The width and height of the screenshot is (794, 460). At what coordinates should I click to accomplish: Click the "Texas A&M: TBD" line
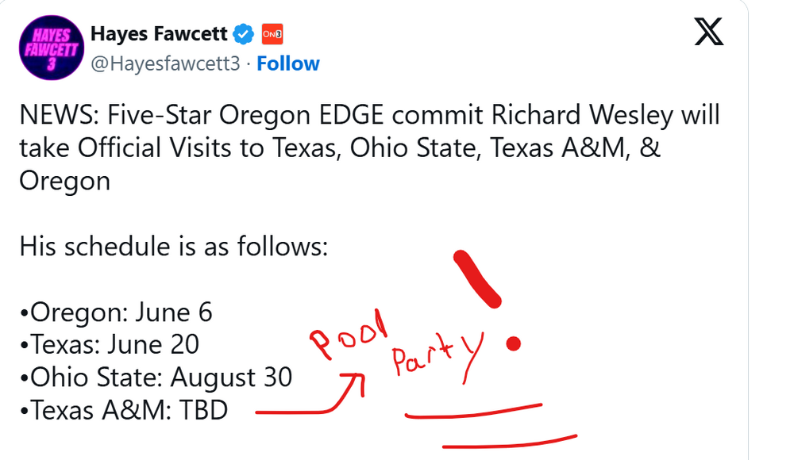pyautogui.click(x=124, y=409)
